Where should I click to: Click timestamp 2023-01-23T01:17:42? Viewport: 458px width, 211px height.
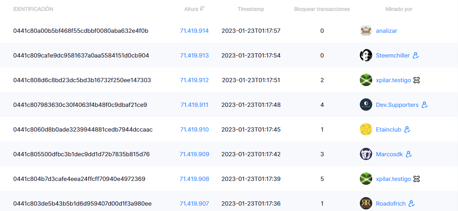click(x=251, y=154)
